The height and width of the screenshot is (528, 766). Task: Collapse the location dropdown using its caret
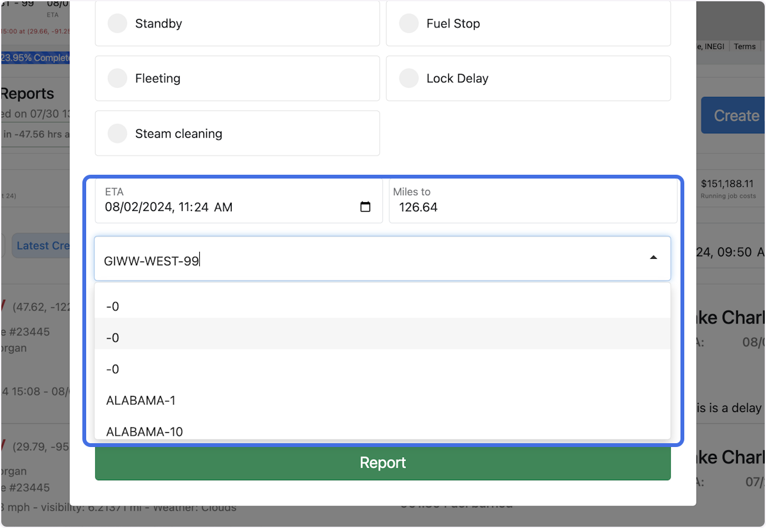(653, 258)
